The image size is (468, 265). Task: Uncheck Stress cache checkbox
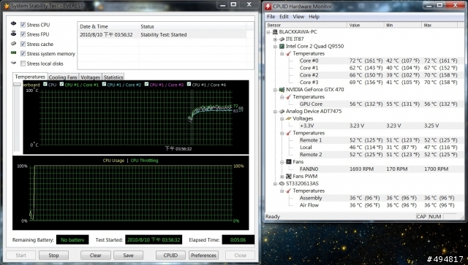pyautogui.click(x=23, y=44)
